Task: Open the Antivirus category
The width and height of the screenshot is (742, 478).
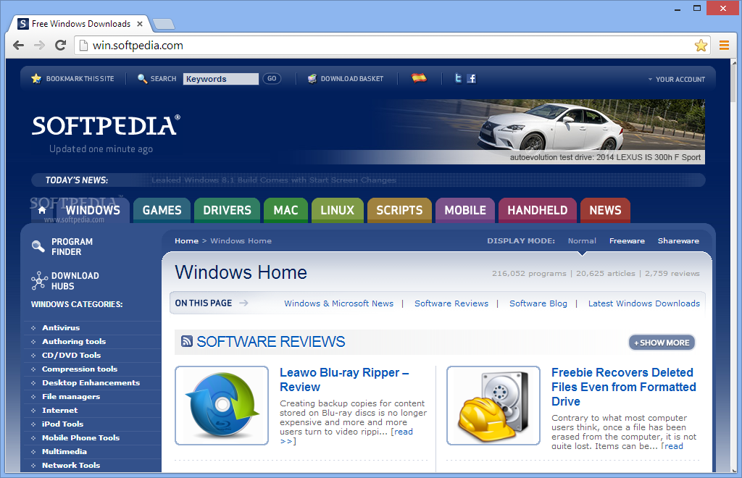Action: click(61, 327)
